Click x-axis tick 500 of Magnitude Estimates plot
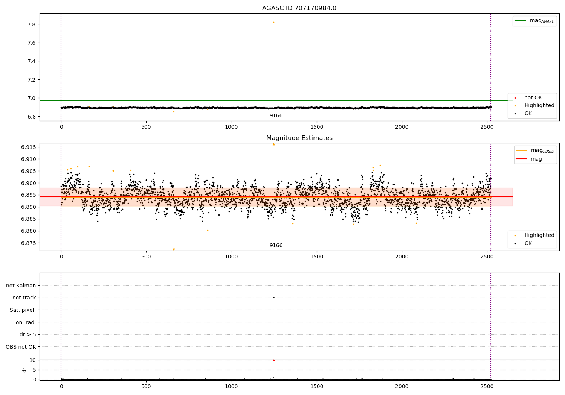The width and height of the screenshot is (565, 395). pyautogui.click(x=146, y=257)
